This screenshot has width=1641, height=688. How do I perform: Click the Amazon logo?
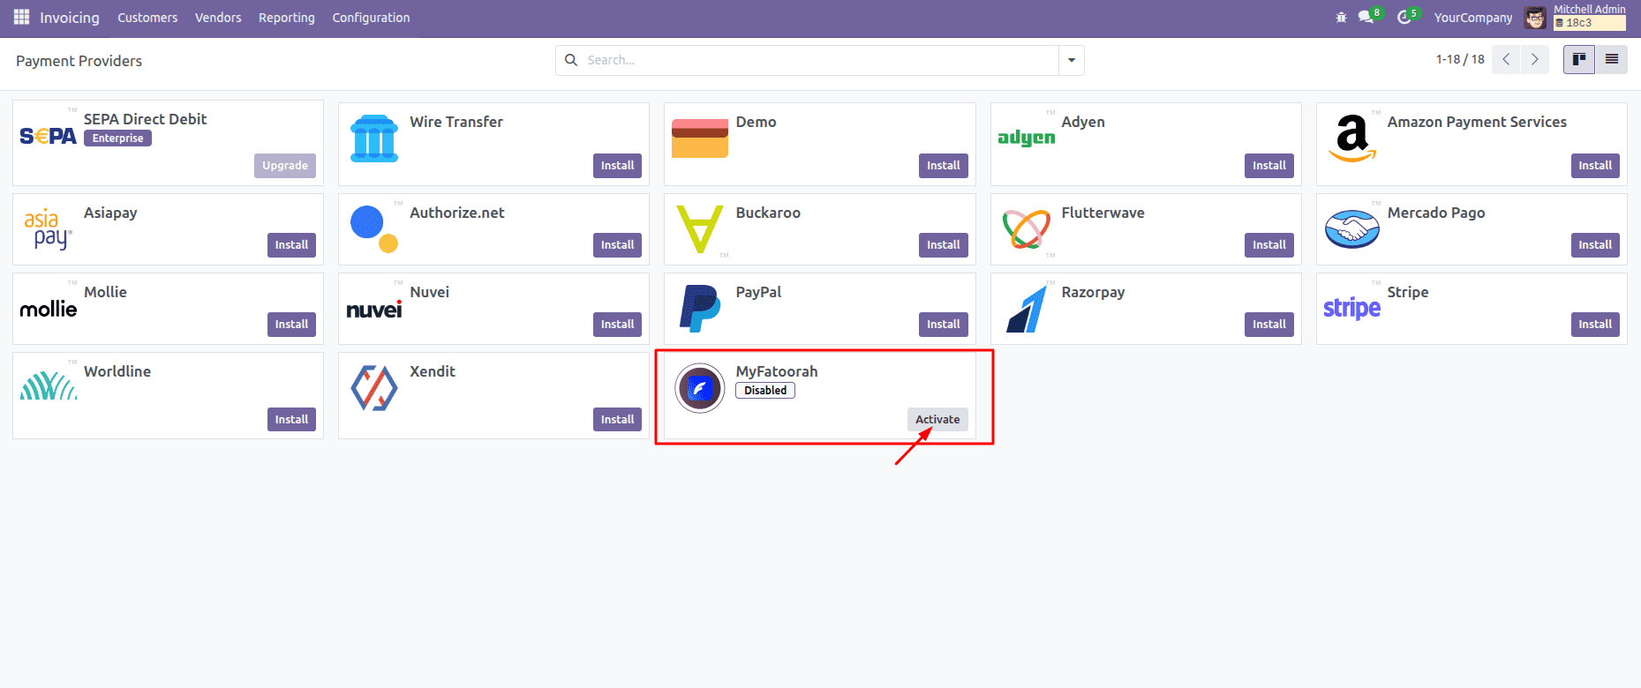pos(1352,138)
